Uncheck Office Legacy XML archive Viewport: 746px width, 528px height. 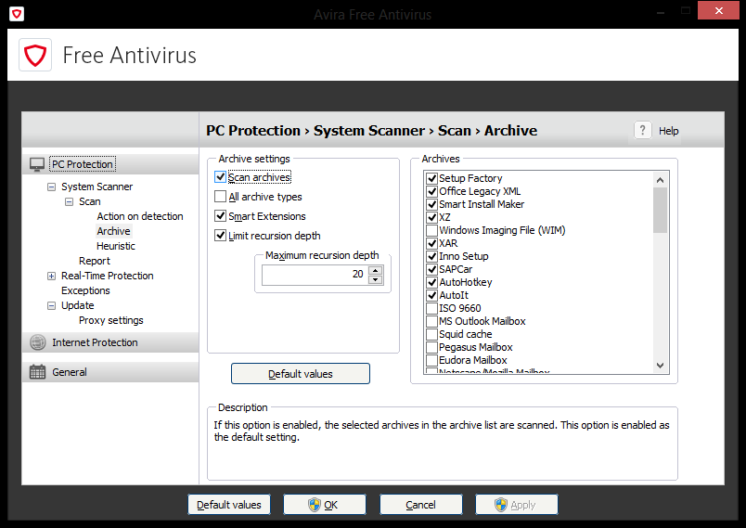coord(431,191)
